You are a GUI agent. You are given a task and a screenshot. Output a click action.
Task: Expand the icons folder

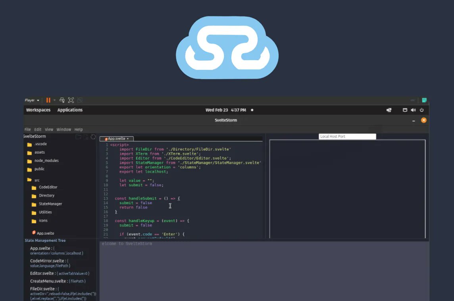pos(39,221)
